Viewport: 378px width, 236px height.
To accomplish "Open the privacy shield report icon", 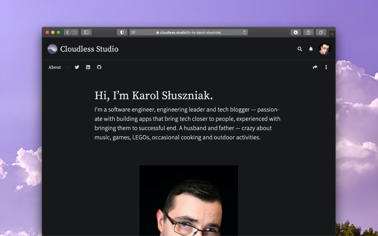I will (122, 32).
